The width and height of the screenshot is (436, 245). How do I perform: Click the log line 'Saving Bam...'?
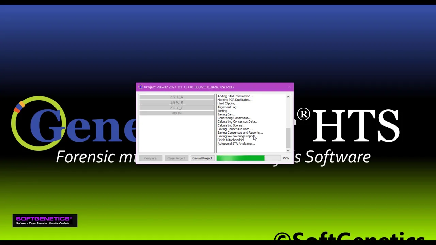point(227,114)
